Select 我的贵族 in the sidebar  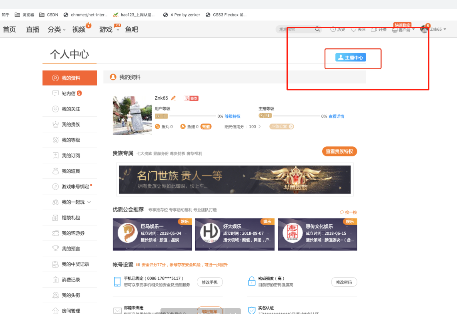70,124
